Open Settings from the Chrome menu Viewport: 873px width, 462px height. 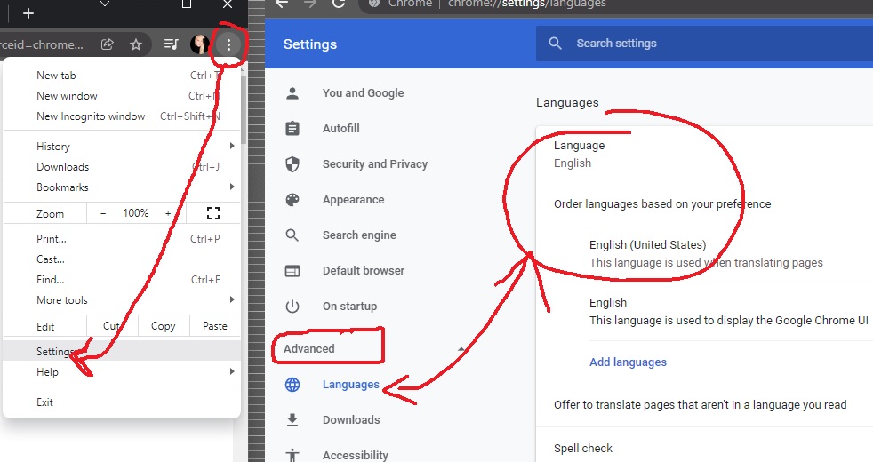tap(122, 351)
